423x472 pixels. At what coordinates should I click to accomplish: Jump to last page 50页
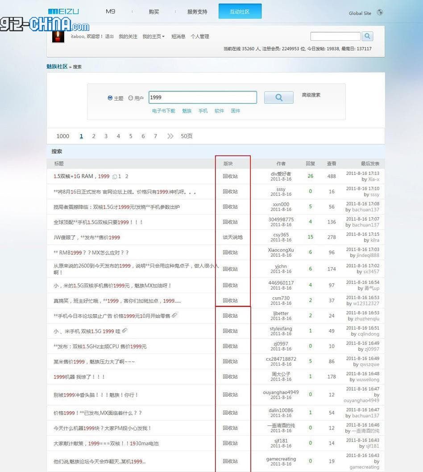[x=187, y=136]
